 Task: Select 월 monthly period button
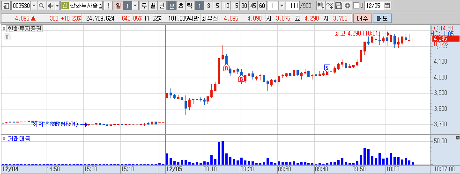click(153, 6)
